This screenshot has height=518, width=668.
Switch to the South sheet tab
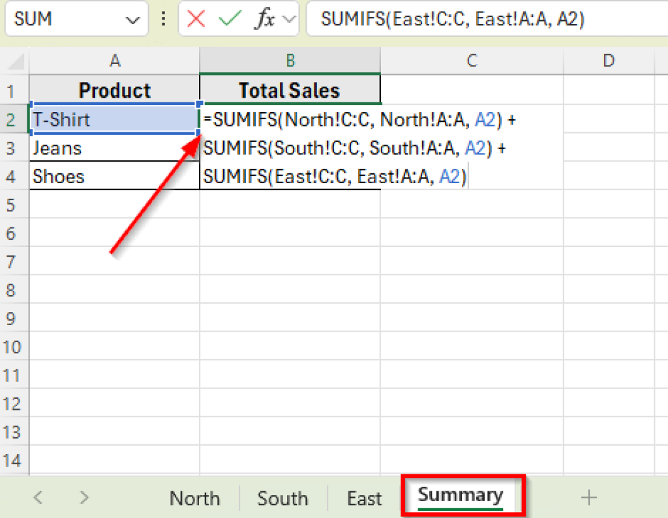(282, 498)
